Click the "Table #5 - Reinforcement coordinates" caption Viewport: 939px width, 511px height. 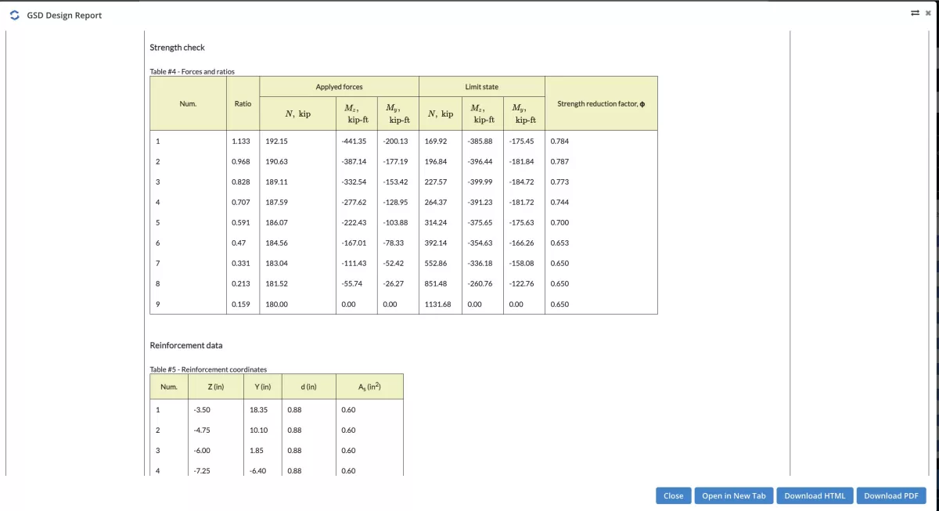click(208, 369)
